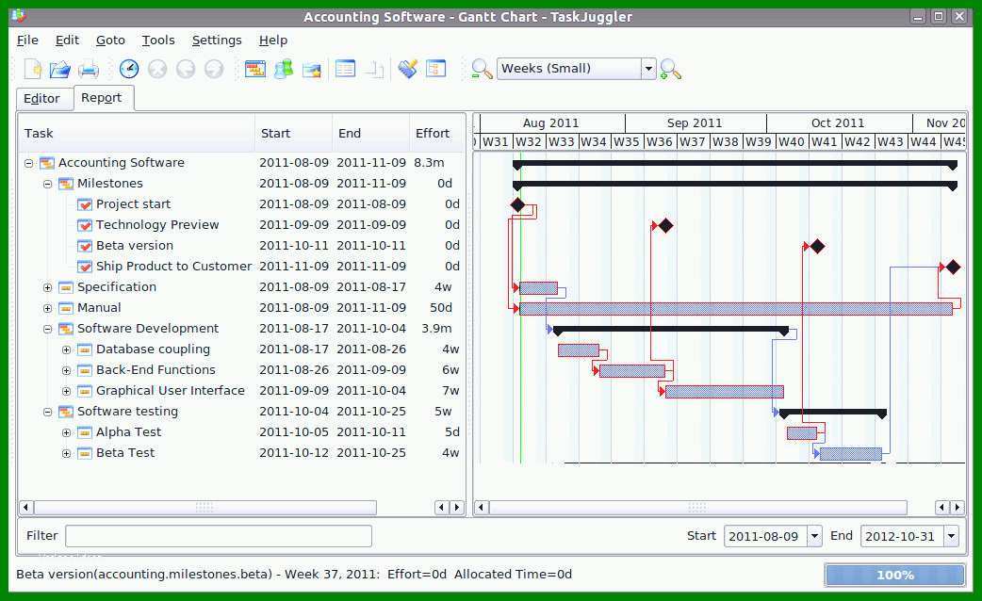The image size is (982, 601).
Task: Click inside the Filter text field
Action: (219, 536)
